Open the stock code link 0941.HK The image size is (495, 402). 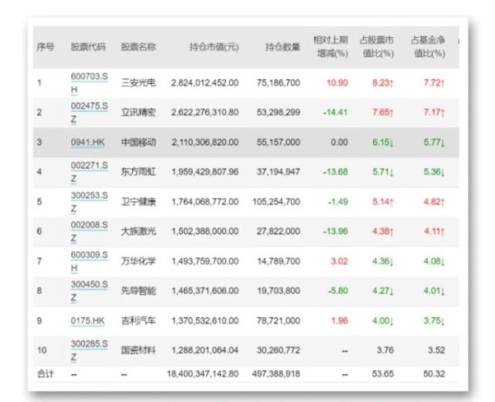coord(87,143)
